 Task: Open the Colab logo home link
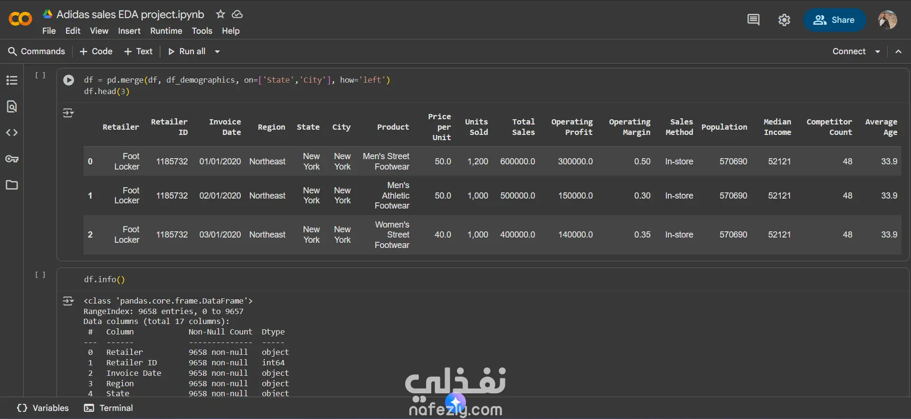click(x=20, y=19)
